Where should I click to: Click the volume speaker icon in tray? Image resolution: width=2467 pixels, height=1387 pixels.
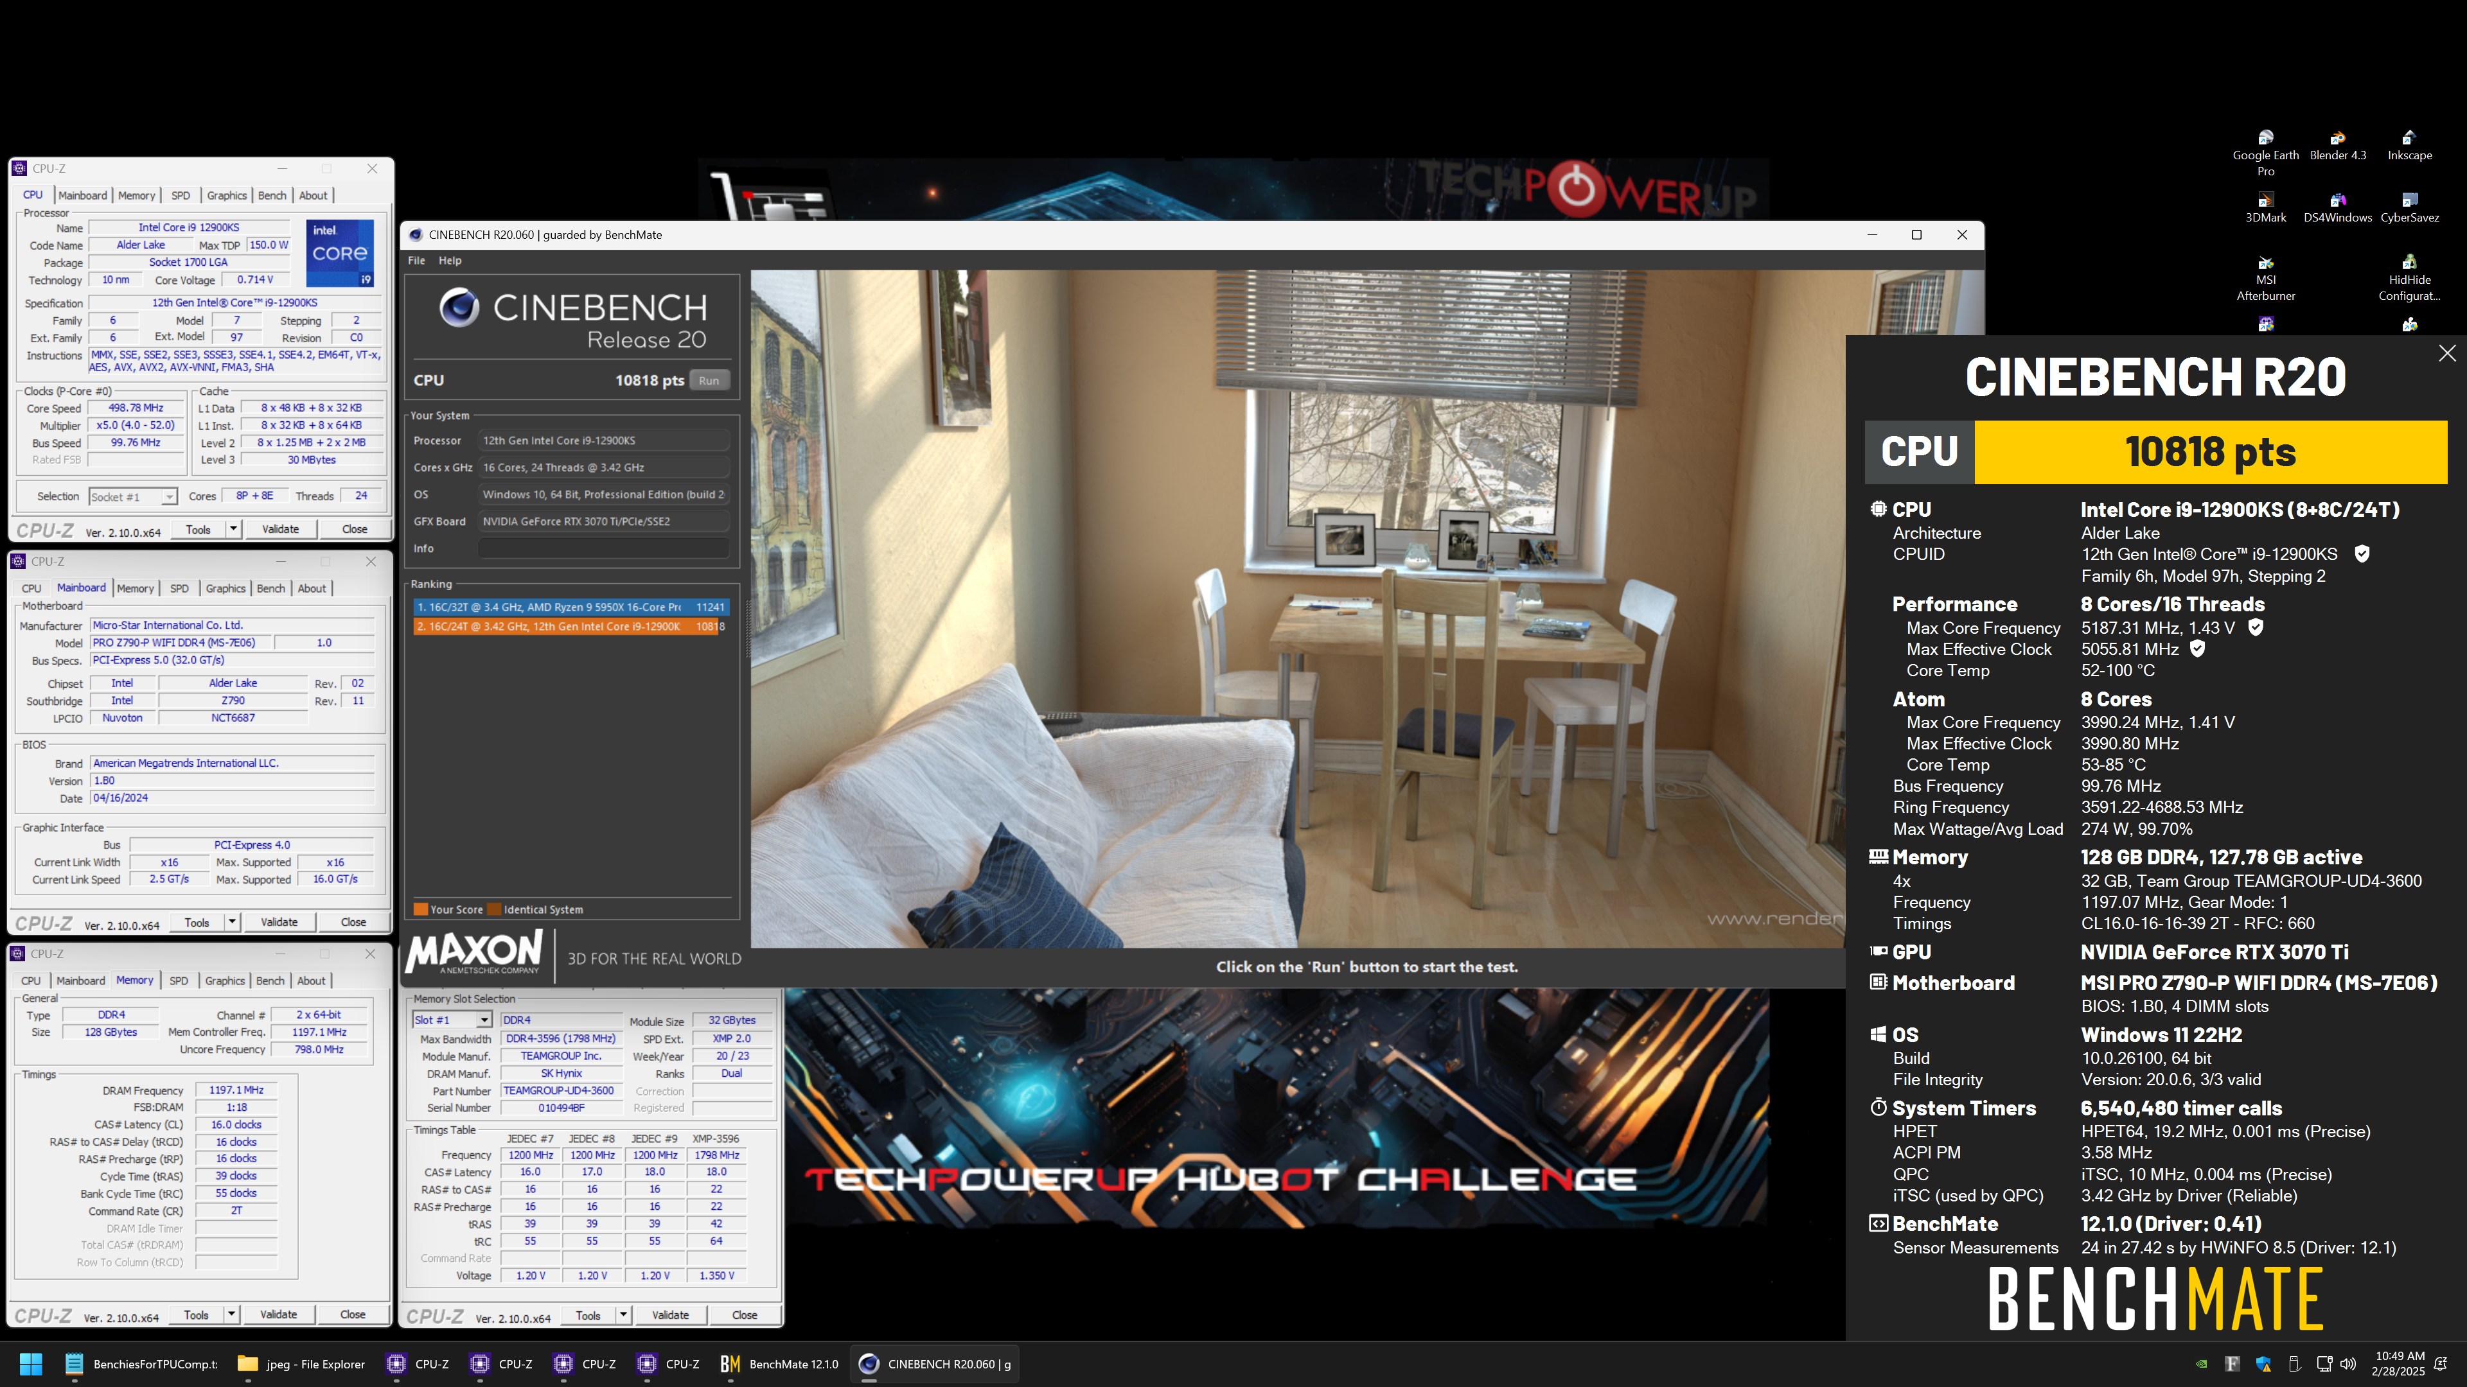point(2348,1364)
